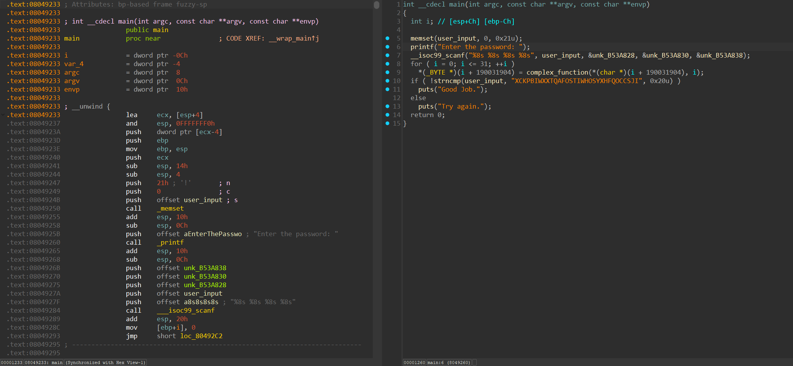Click strncmp in the if condition
Screen dimensions: 793x366
447,81
